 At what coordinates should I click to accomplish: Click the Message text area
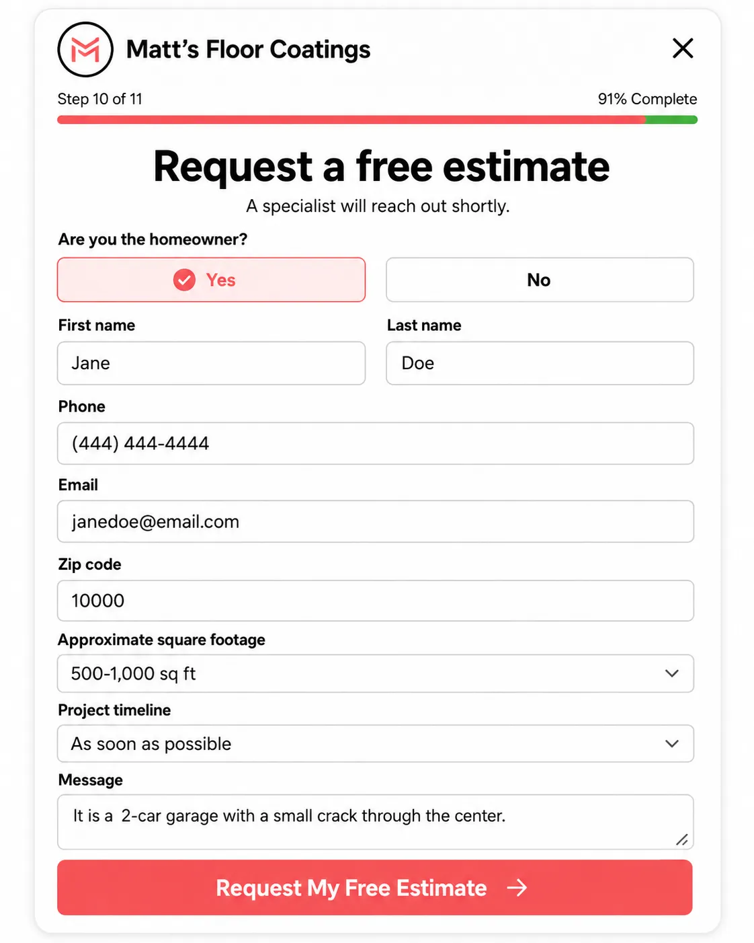[376, 822]
